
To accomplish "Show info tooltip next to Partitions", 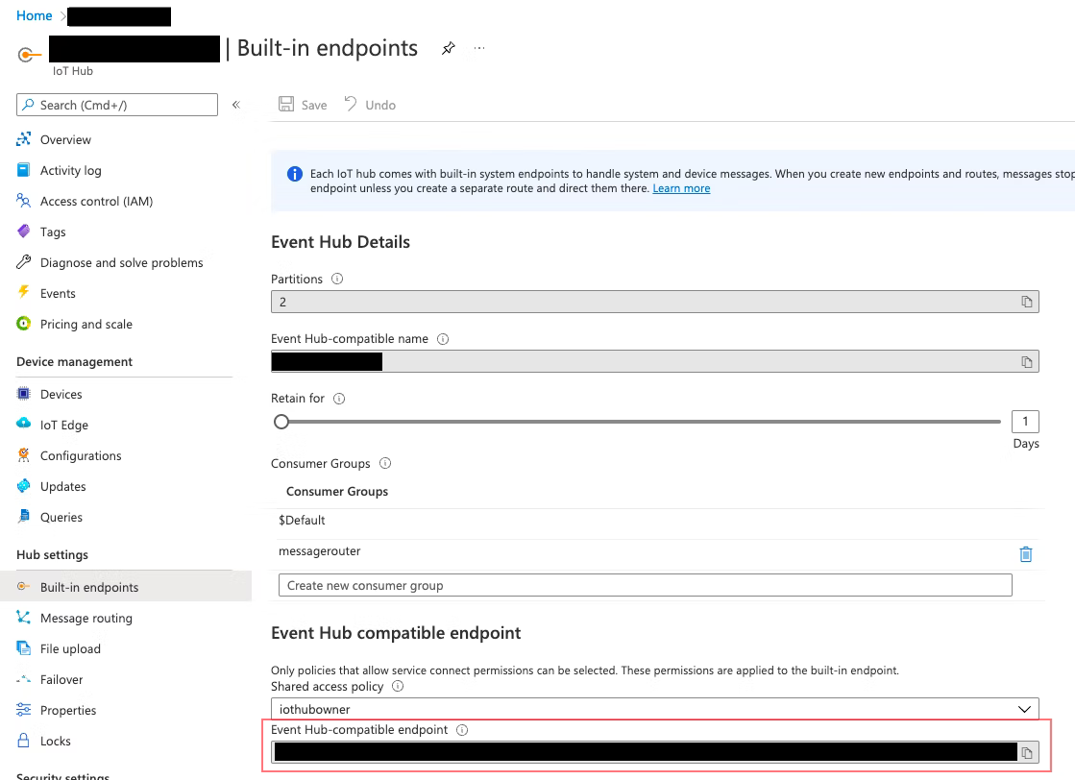I will point(337,279).
